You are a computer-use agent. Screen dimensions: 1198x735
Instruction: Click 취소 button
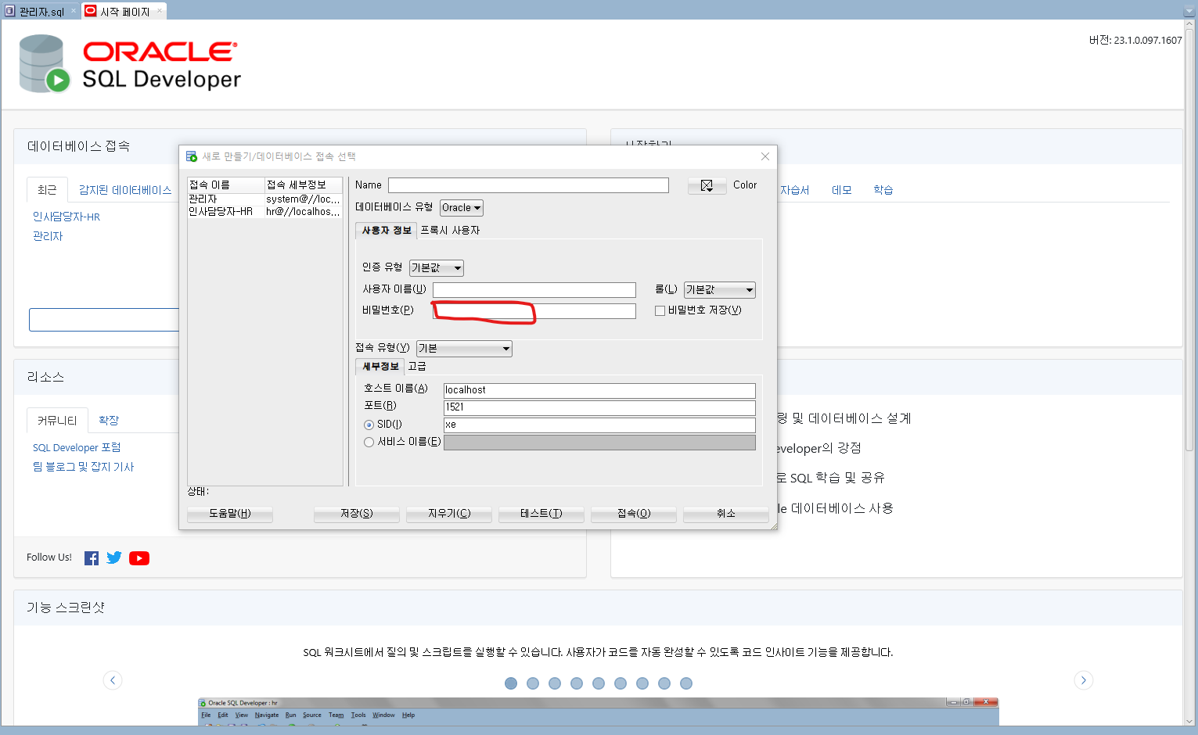click(x=726, y=514)
